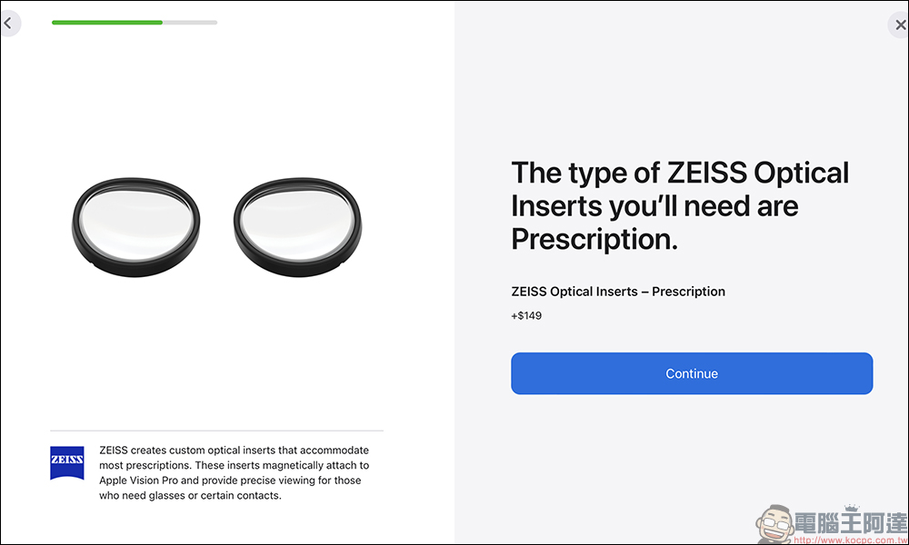Image resolution: width=909 pixels, height=545 pixels.
Task: Select the left optical insert lens image
Action: point(136,226)
